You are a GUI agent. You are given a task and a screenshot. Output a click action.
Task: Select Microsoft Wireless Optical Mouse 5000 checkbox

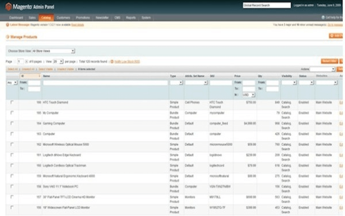(x=12, y=144)
